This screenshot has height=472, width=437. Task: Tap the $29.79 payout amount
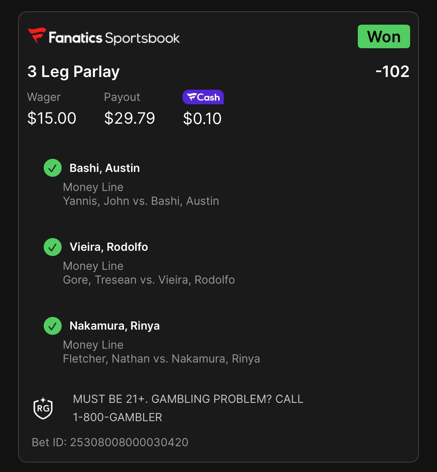pyautogui.click(x=130, y=118)
